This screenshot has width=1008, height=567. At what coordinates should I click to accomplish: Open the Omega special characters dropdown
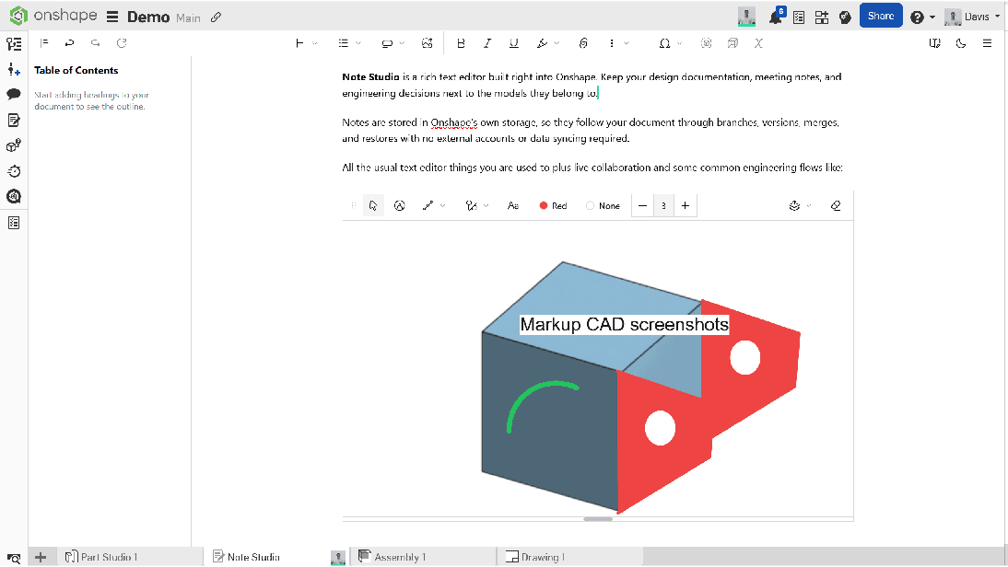tap(670, 43)
